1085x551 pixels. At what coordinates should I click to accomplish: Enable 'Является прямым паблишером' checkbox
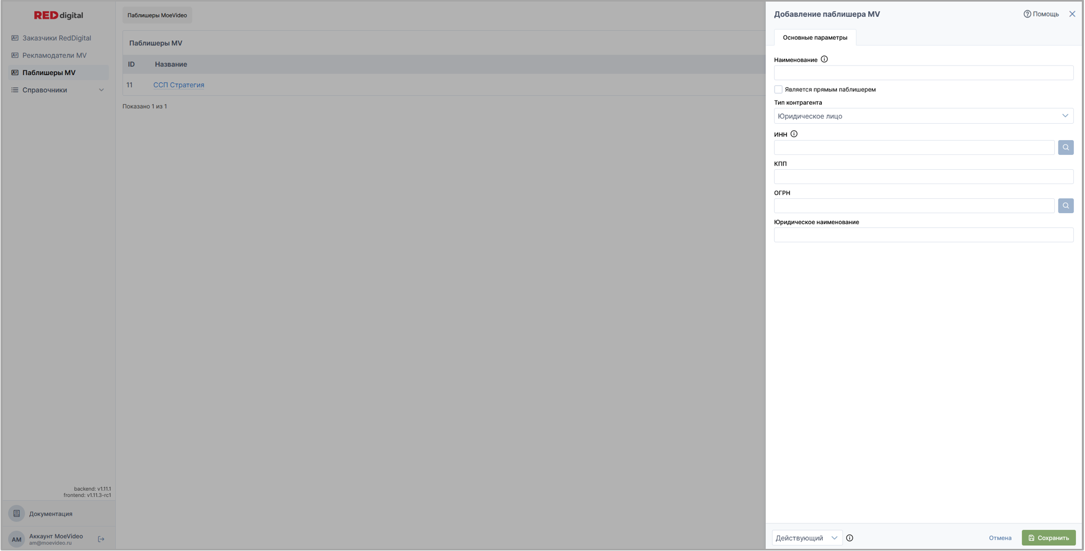[x=778, y=89]
